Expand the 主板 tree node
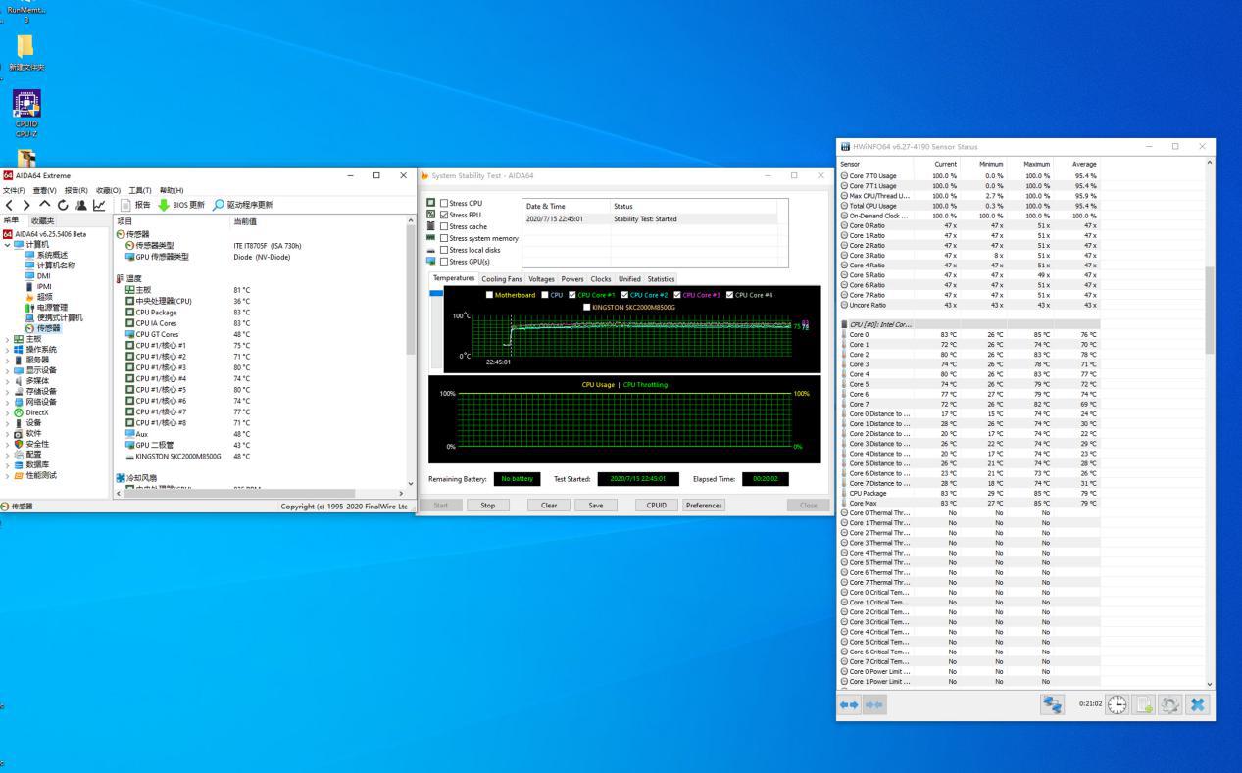 coord(8,339)
